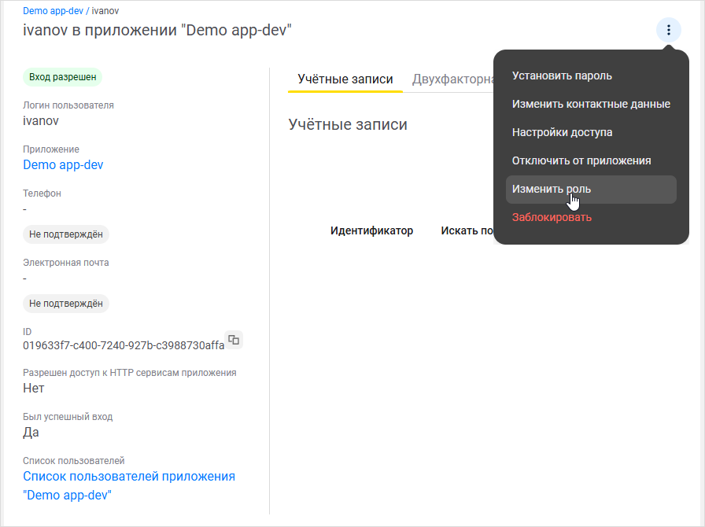This screenshot has height=527, width=705.
Task: Click the "Искать по" search field
Action: point(468,231)
